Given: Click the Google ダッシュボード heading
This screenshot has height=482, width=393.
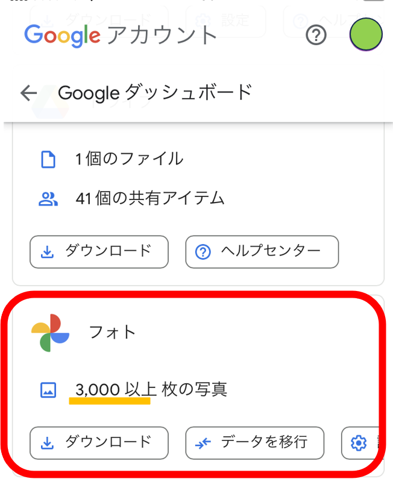Looking at the screenshot, I should [x=155, y=93].
